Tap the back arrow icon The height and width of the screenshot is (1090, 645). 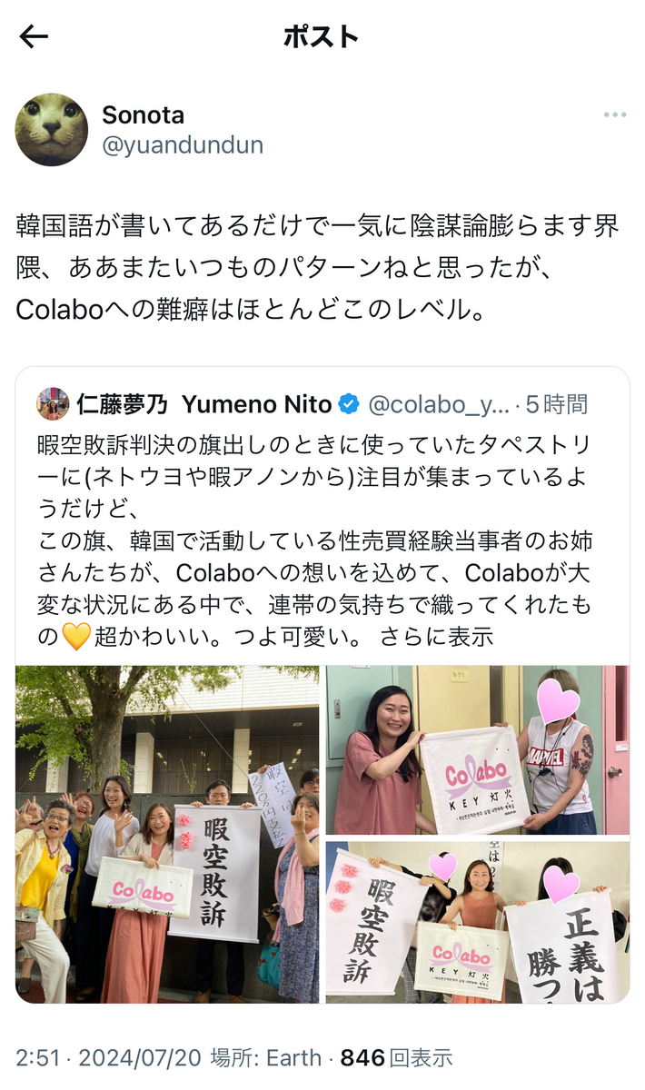coord(34,36)
